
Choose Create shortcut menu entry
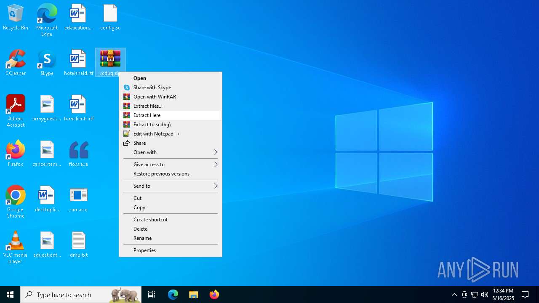tap(171, 220)
